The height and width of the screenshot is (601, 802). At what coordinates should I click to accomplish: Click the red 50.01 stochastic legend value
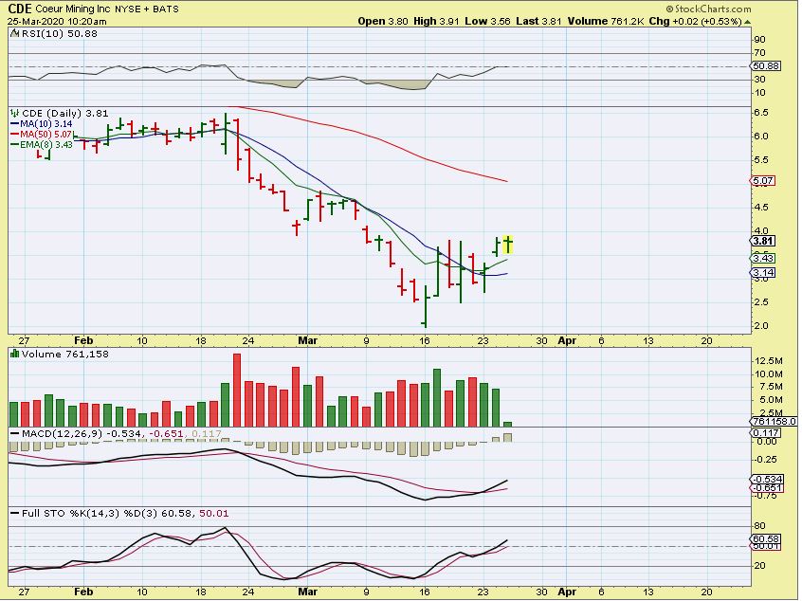point(214,513)
